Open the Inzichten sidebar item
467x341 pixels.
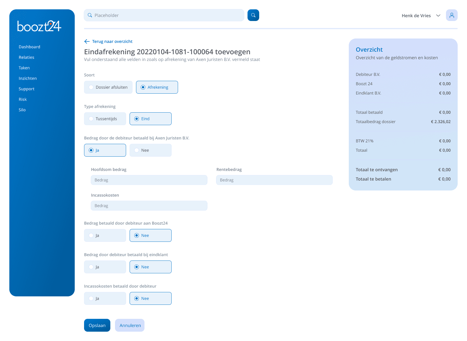(28, 78)
